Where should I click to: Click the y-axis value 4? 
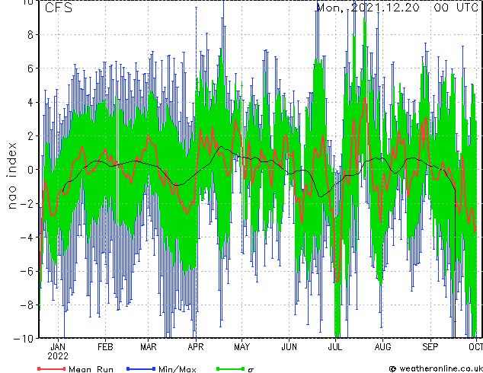click(30, 102)
